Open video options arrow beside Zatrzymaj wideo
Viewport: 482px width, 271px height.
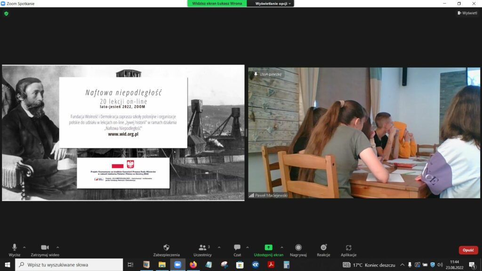click(58, 247)
